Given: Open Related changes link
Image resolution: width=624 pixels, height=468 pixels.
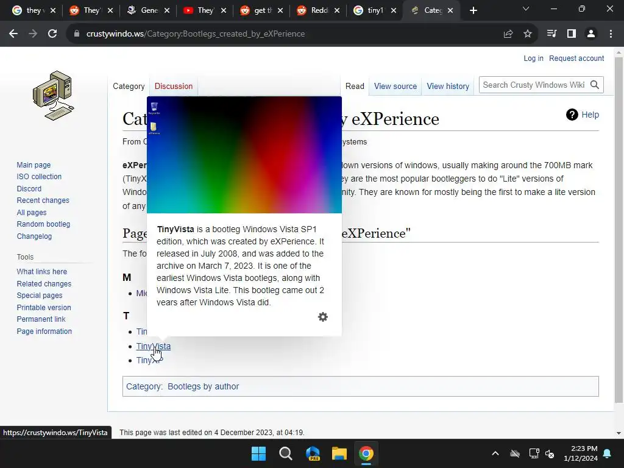Looking at the screenshot, I should click(44, 284).
